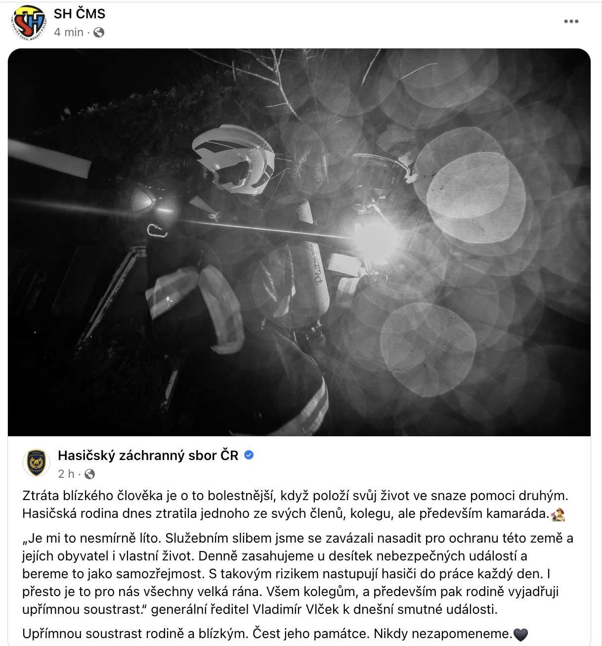Screen dimensions: 602x646
Task: Click the paragraph starting Ztráta blízkého člověka
Action: [x=295, y=505]
